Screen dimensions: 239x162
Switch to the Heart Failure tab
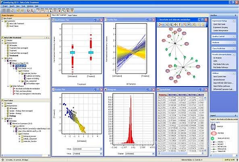[x=73, y=15]
